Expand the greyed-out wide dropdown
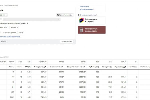The image size is (150, 100). click(x=32, y=19)
